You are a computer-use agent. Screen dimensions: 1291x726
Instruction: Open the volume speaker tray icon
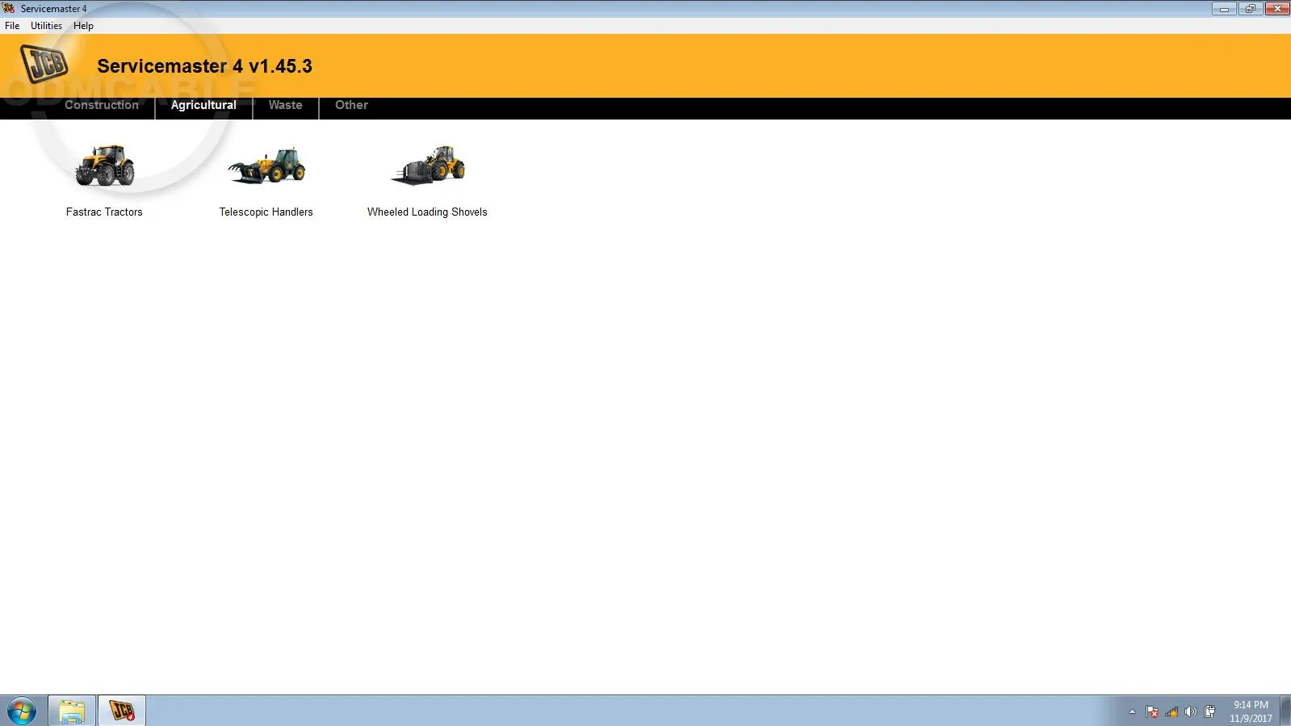pyautogui.click(x=1190, y=711)
